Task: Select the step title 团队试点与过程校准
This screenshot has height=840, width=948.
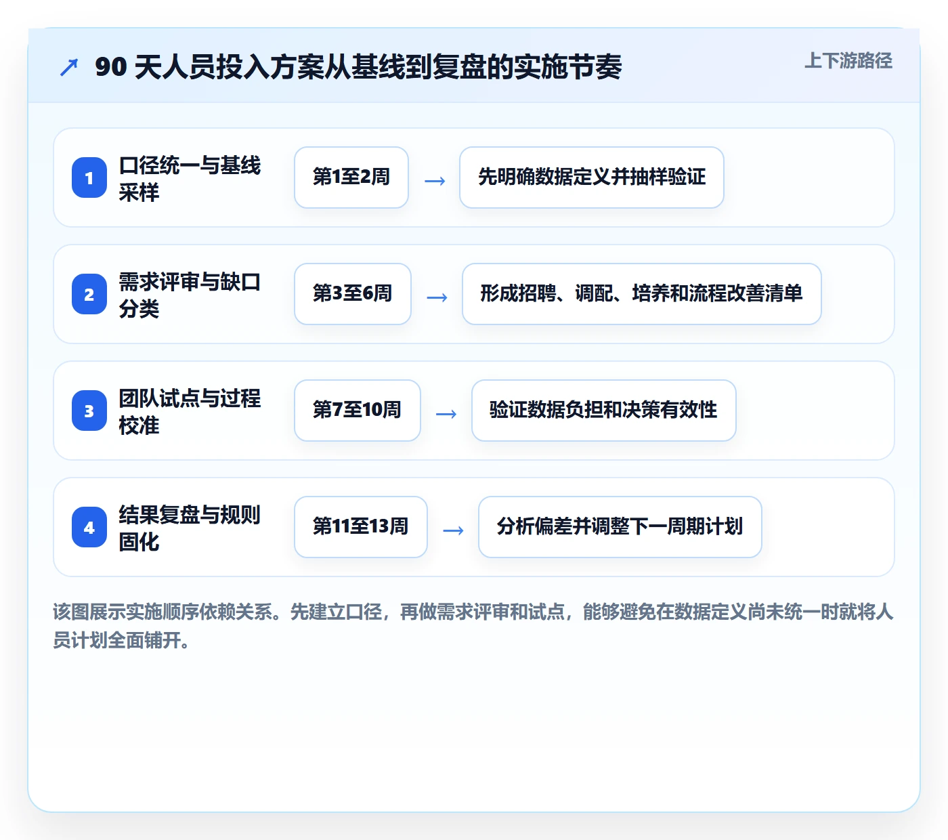Action: click(190, 411)
